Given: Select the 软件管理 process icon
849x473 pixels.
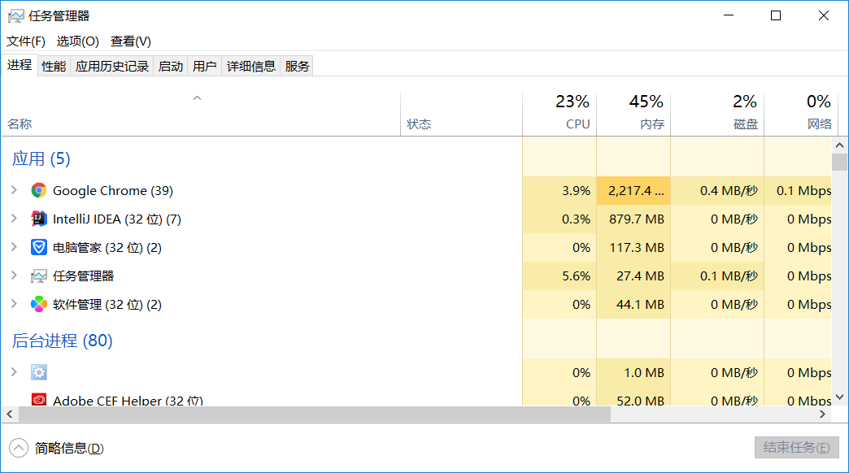Looking at the screenshot, I should pyautogui.click(x=38, y=304).
